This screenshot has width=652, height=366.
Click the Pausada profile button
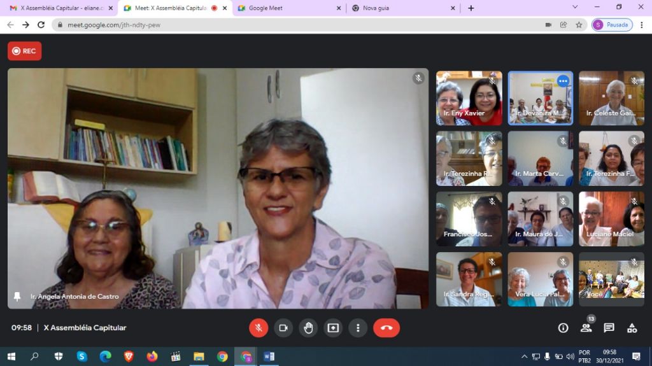click(612, 25)
